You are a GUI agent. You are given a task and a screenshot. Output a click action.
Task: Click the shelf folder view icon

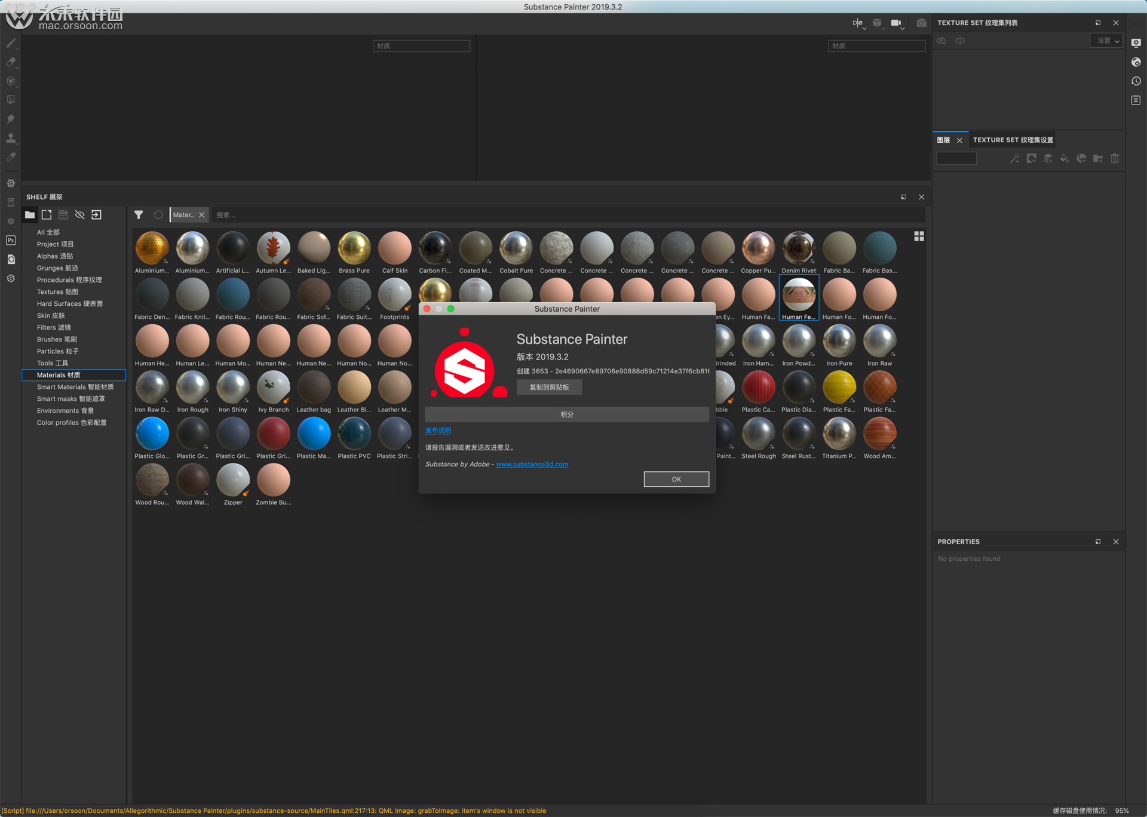[x=30, y=215]
